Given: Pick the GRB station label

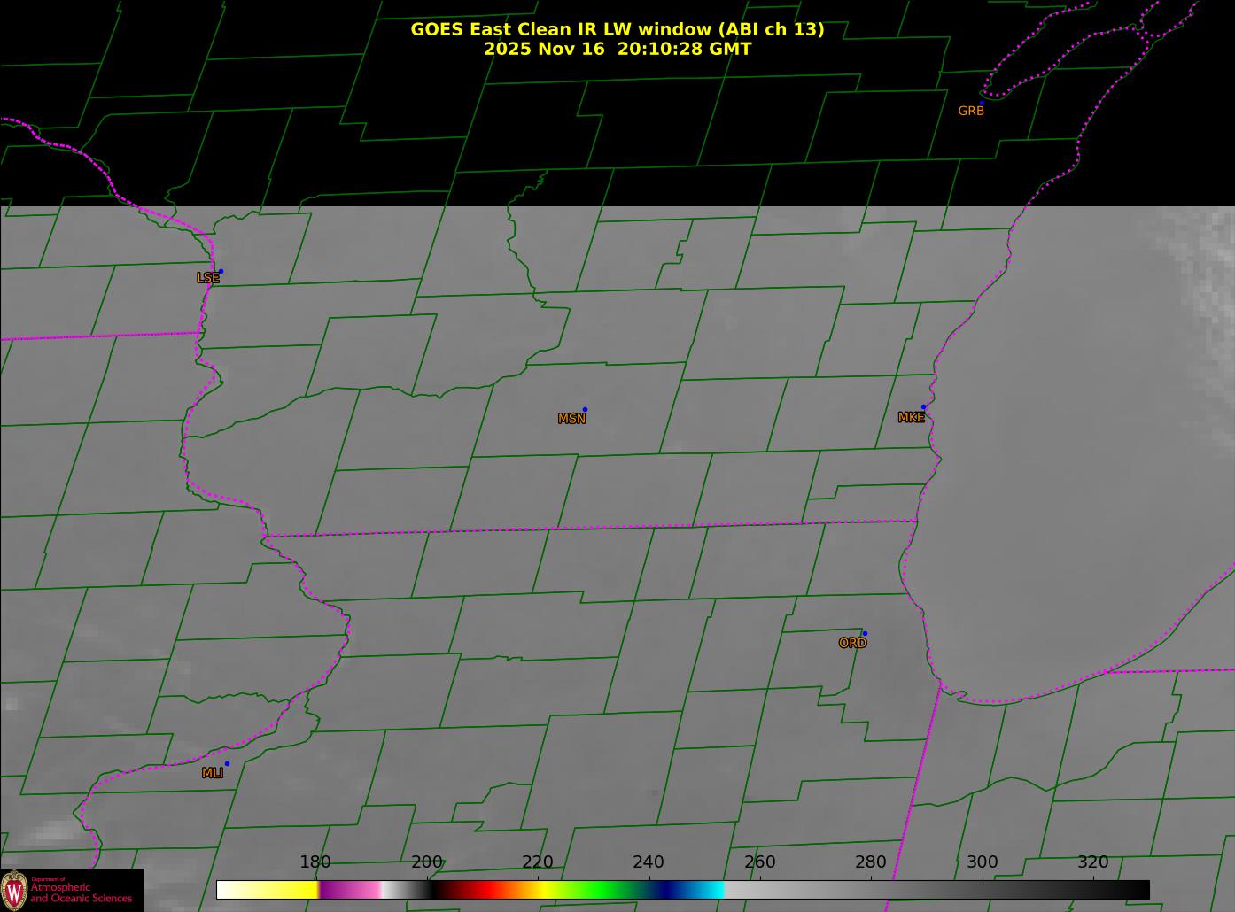Looking at the screenshot, I should 971,111.
